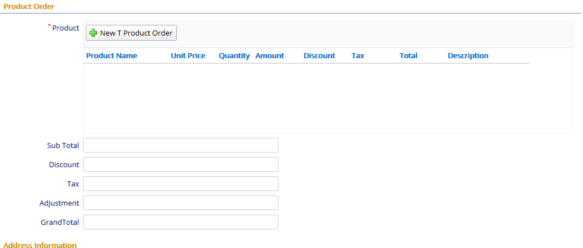Click the green plus icon on New T Product Order
This screenshot has width=583, height=248.
[x=93, y=33]
